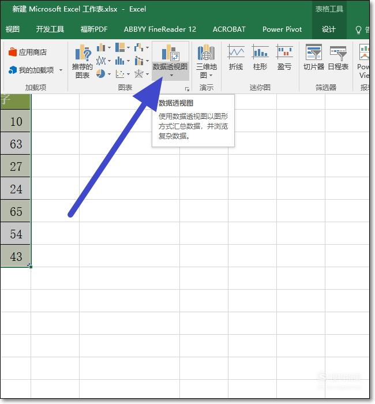The width and height of the screenshot is (375, 404).
Task: Select cell containing 54
Action: (x=16, y=233)
